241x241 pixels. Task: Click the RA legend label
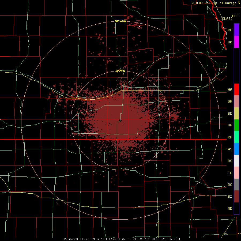230,137
